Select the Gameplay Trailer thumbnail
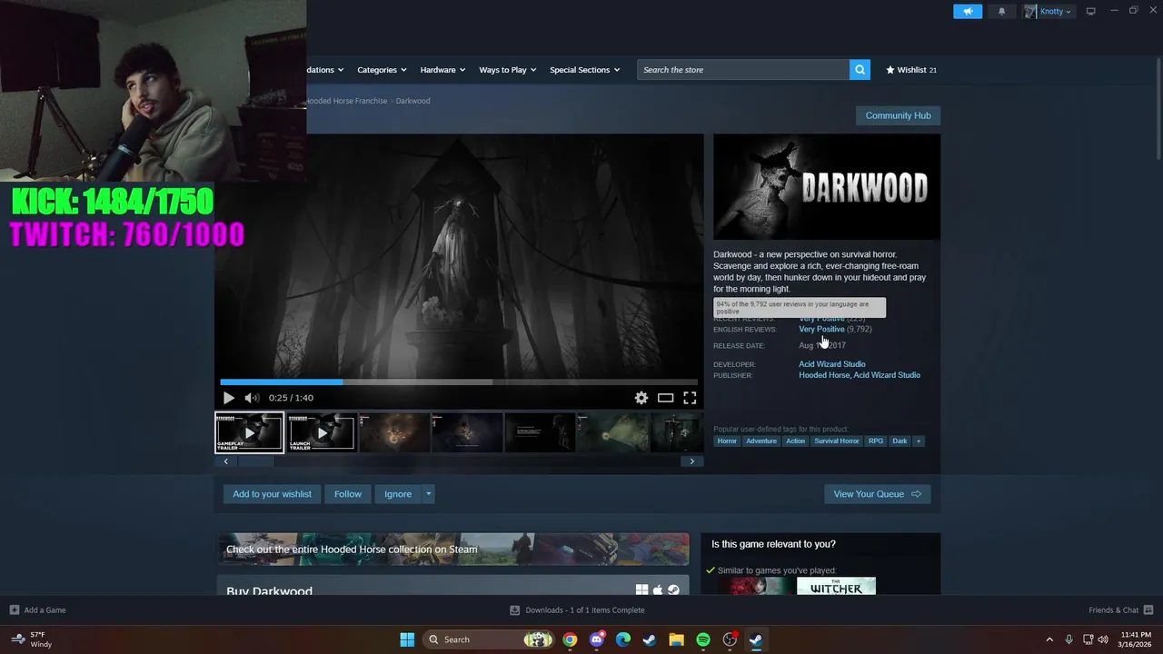1163x654 pixels. [x=249, y=432]
